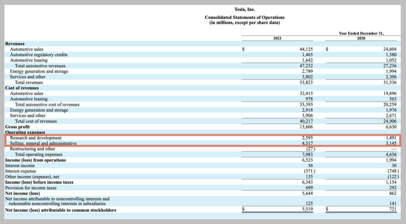This screenshot has height=224, width=406.
Task: Click 'Other income (expense), net' label
Action: [32, 177]
